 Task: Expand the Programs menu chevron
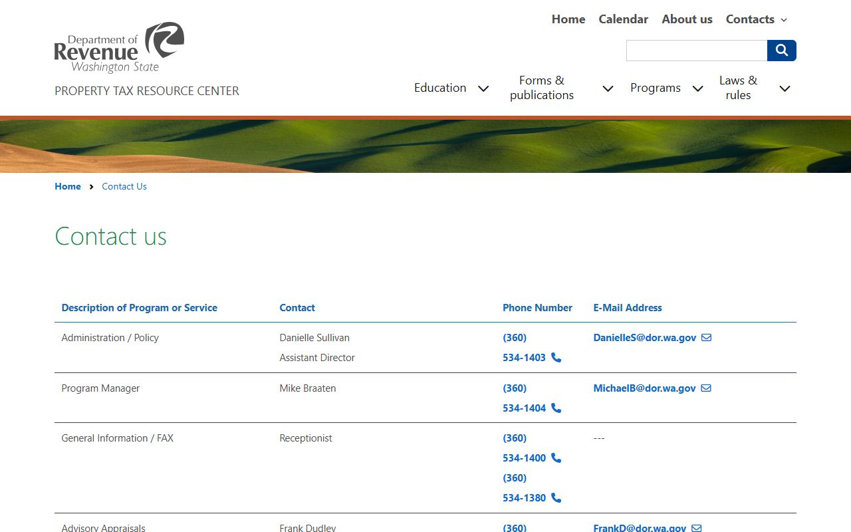697,88
